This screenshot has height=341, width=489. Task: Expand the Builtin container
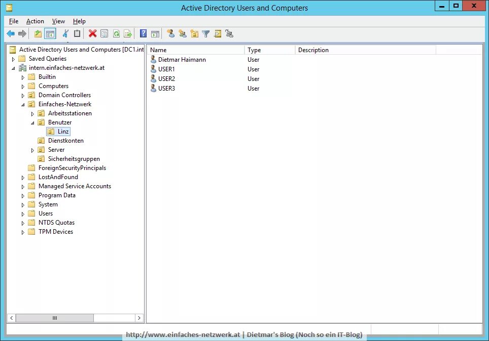[23, 77]
